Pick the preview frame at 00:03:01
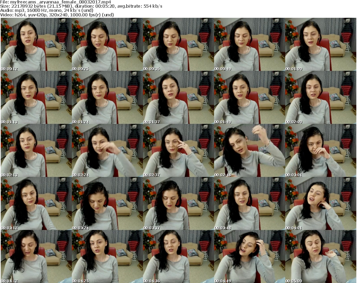Screen dimensions: 357x283 [x=320, y=151]
